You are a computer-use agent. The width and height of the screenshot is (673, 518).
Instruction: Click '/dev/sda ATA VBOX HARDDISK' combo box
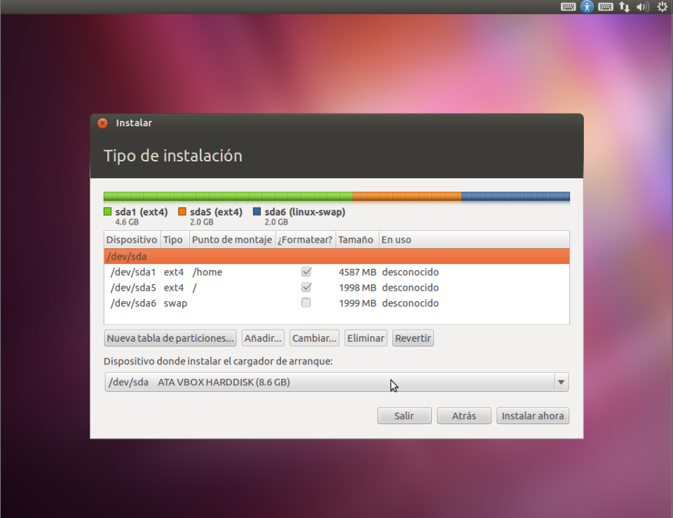(336, 382)
